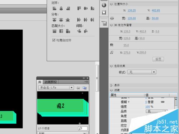Viewport: 179px width, 134px height.
Task: Click the distribute vertical center icon
Action: click(61, 20)
